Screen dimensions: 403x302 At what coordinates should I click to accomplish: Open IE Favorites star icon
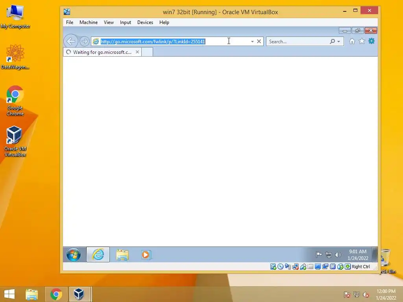tap(362, 41)
